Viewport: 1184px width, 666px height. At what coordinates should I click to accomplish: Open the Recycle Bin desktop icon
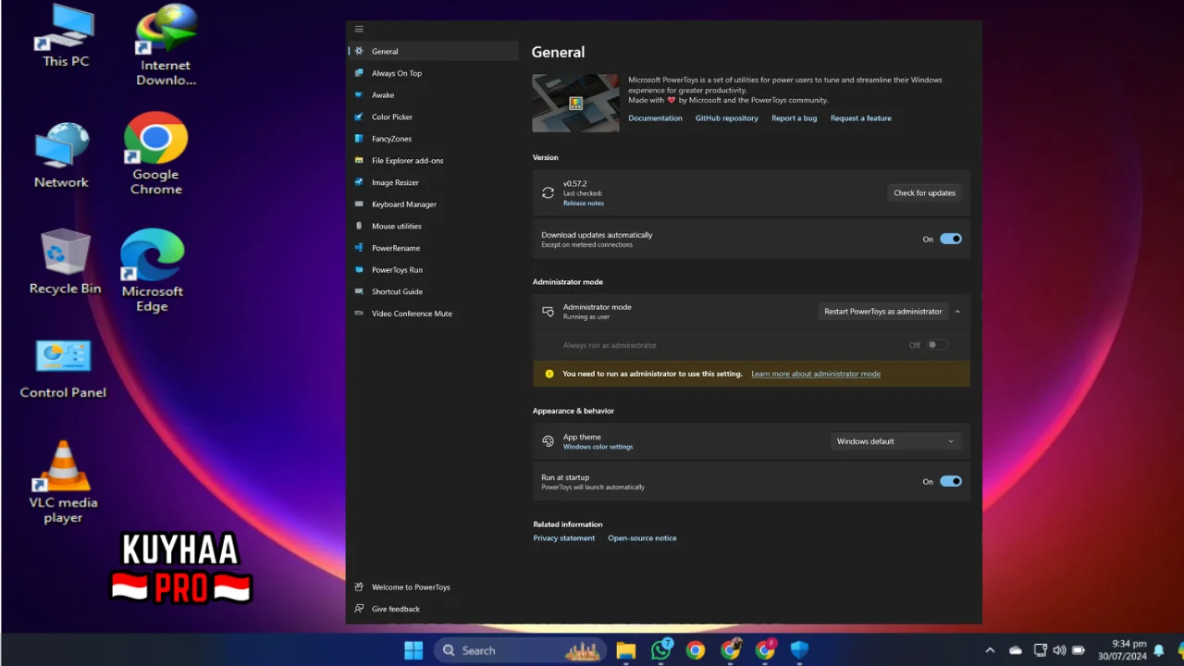65,263
